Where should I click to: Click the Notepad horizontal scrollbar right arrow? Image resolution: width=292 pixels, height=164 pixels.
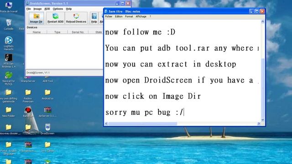tap(259, 123)
